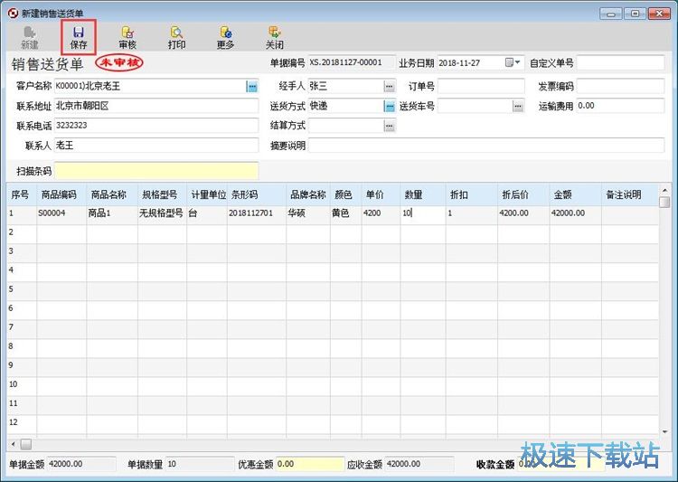Select row 1 amount cell 42000.00
678x482 pixels.
(x=576, y=213)
